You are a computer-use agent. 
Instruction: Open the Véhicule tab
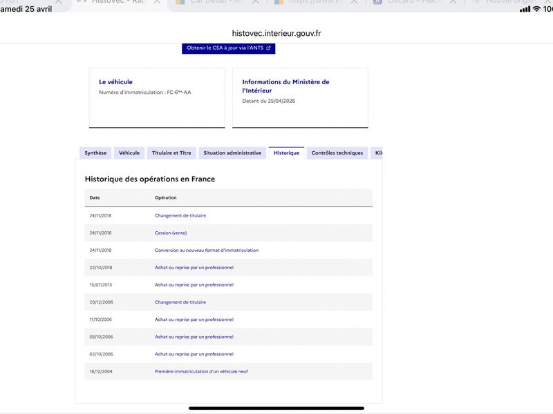129,153
